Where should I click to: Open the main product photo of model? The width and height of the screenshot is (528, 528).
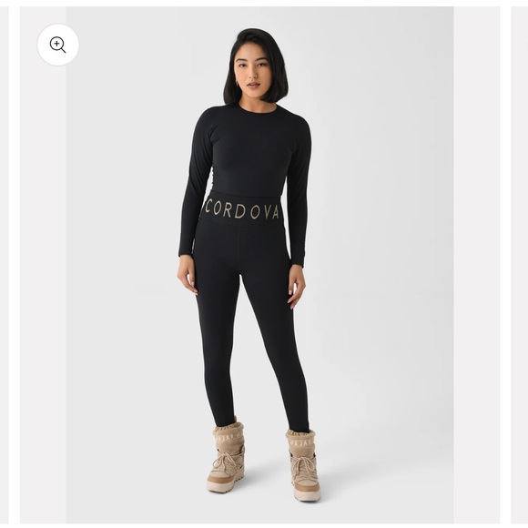tap(259, 265)
